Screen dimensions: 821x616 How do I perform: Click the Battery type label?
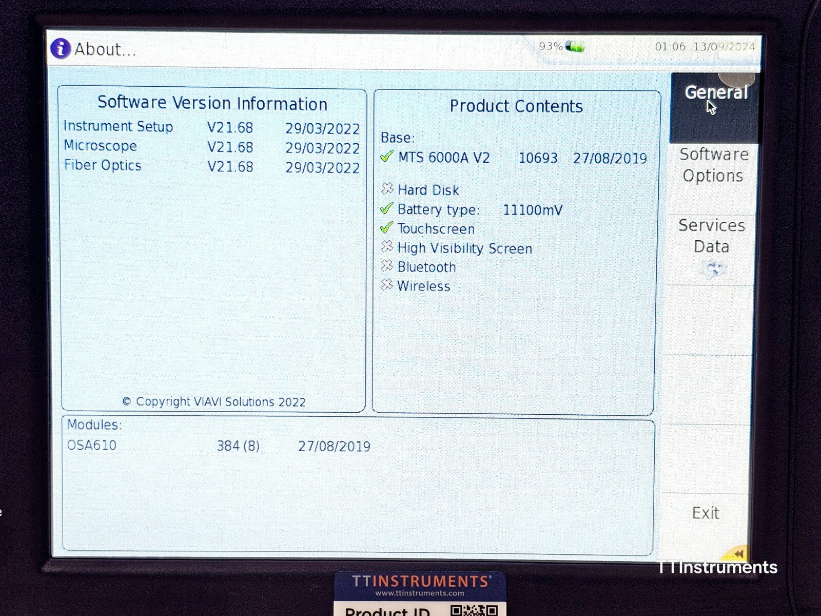438,210
